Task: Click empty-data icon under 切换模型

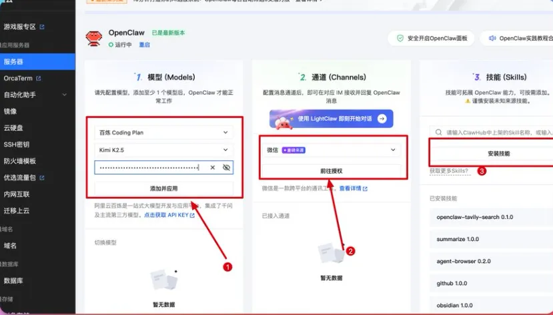Action: (x=164, y=280)
